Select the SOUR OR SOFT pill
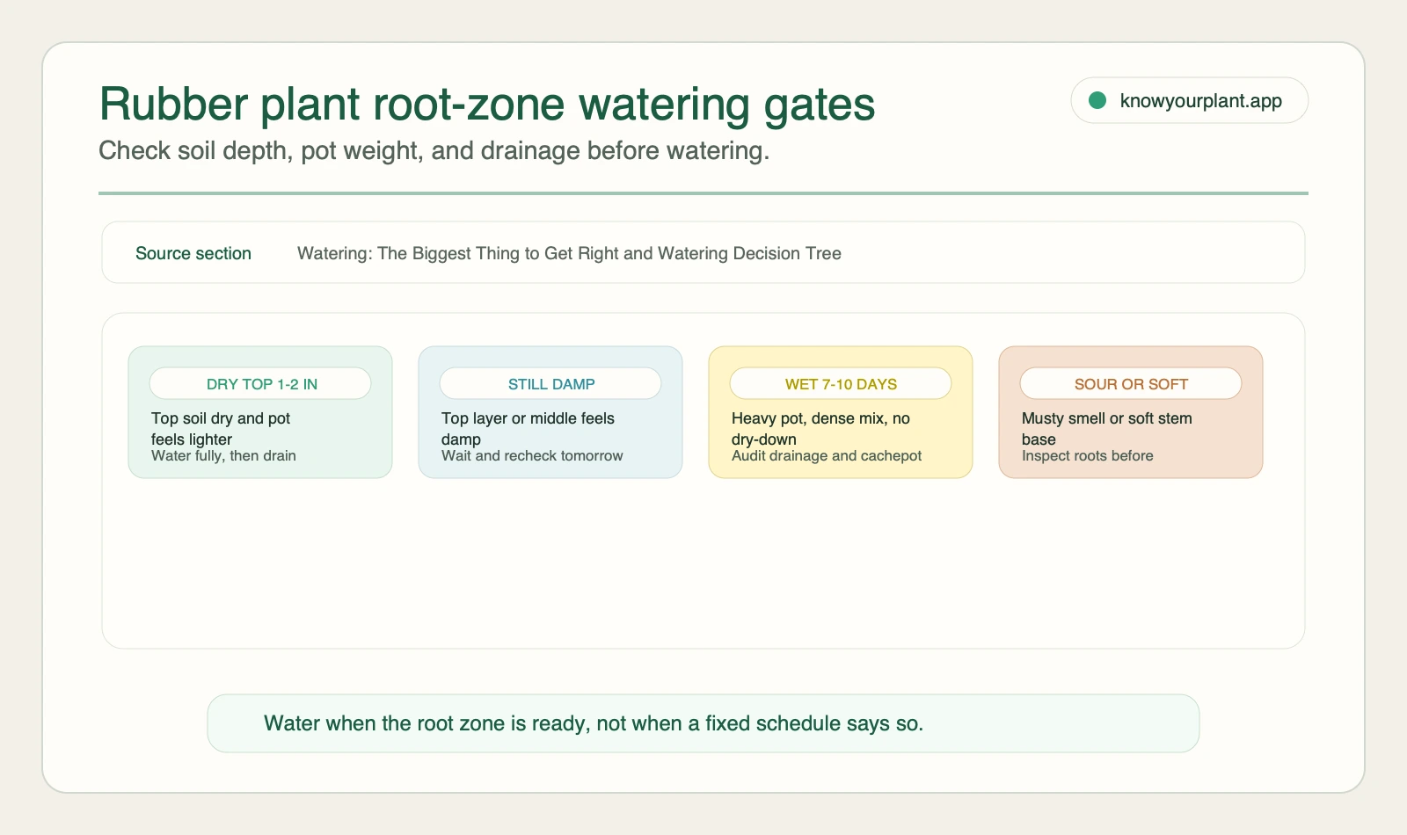The height and width of the screenshot is (835, 1407). (x=1131, y=383)
